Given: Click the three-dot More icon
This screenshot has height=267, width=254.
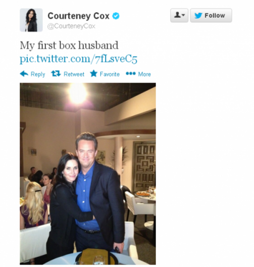Looking at the screenshot, I should (131, 73).
